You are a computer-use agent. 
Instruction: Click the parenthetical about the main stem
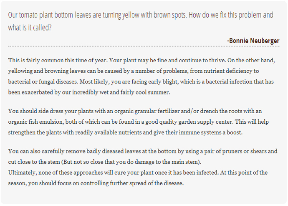coord(131,162)
